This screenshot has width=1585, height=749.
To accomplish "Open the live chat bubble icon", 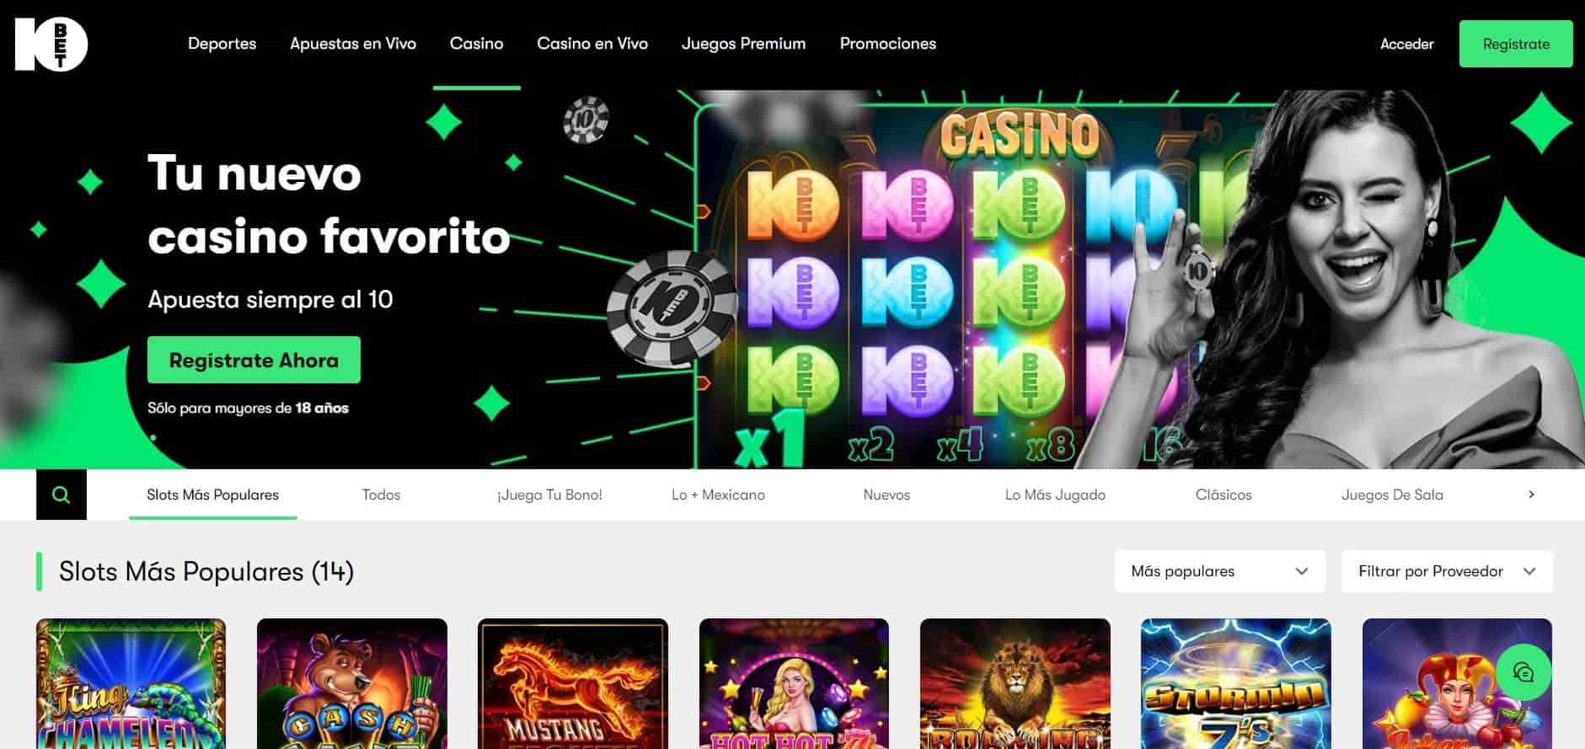I will (x=1523, y=671).
